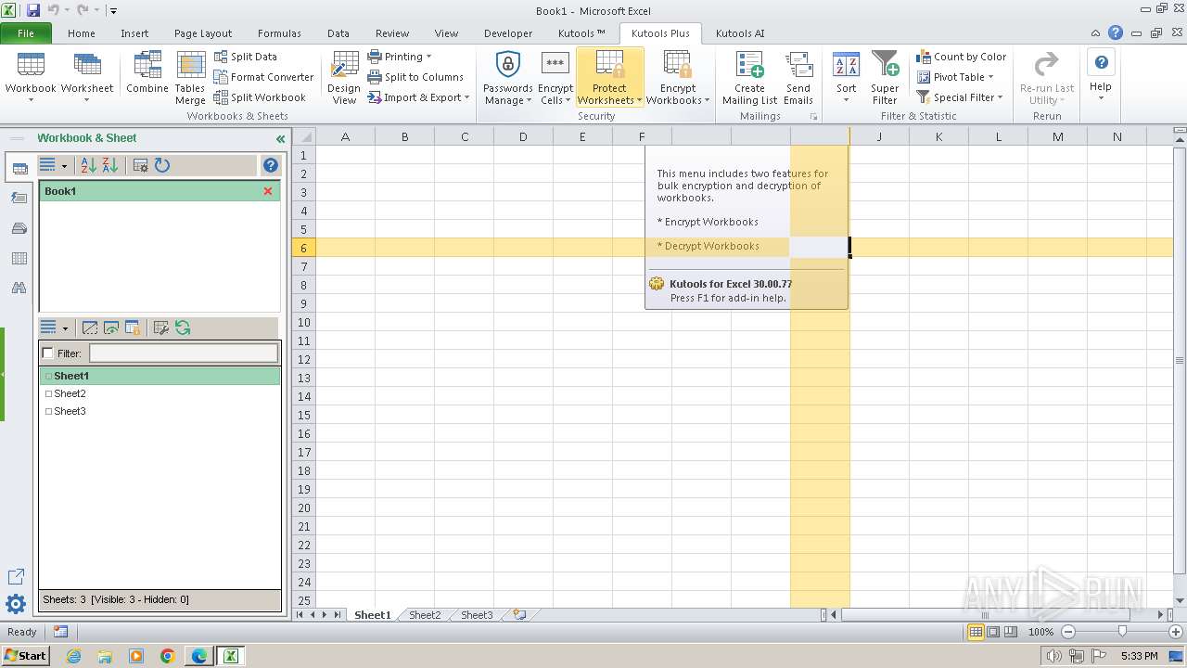Expand the Import & Export dropdown
This screenshot has width=1187, height=668.
click(418, 97)
